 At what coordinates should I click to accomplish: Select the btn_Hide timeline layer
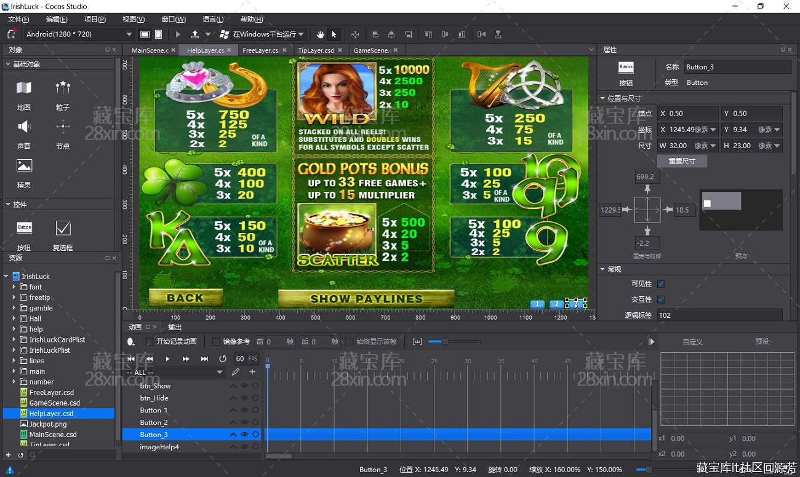(x=154, y=398)
